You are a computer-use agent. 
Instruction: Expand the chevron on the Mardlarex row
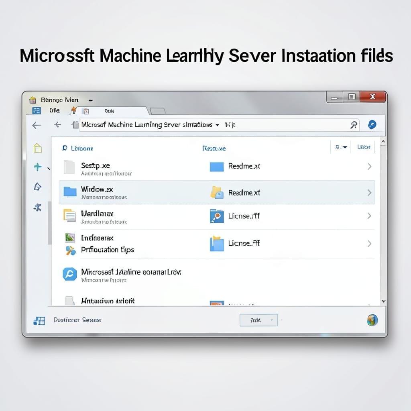coord(369,216)
